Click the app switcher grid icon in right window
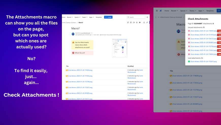Viewport: 221px width, 125px height. point(157,11)
